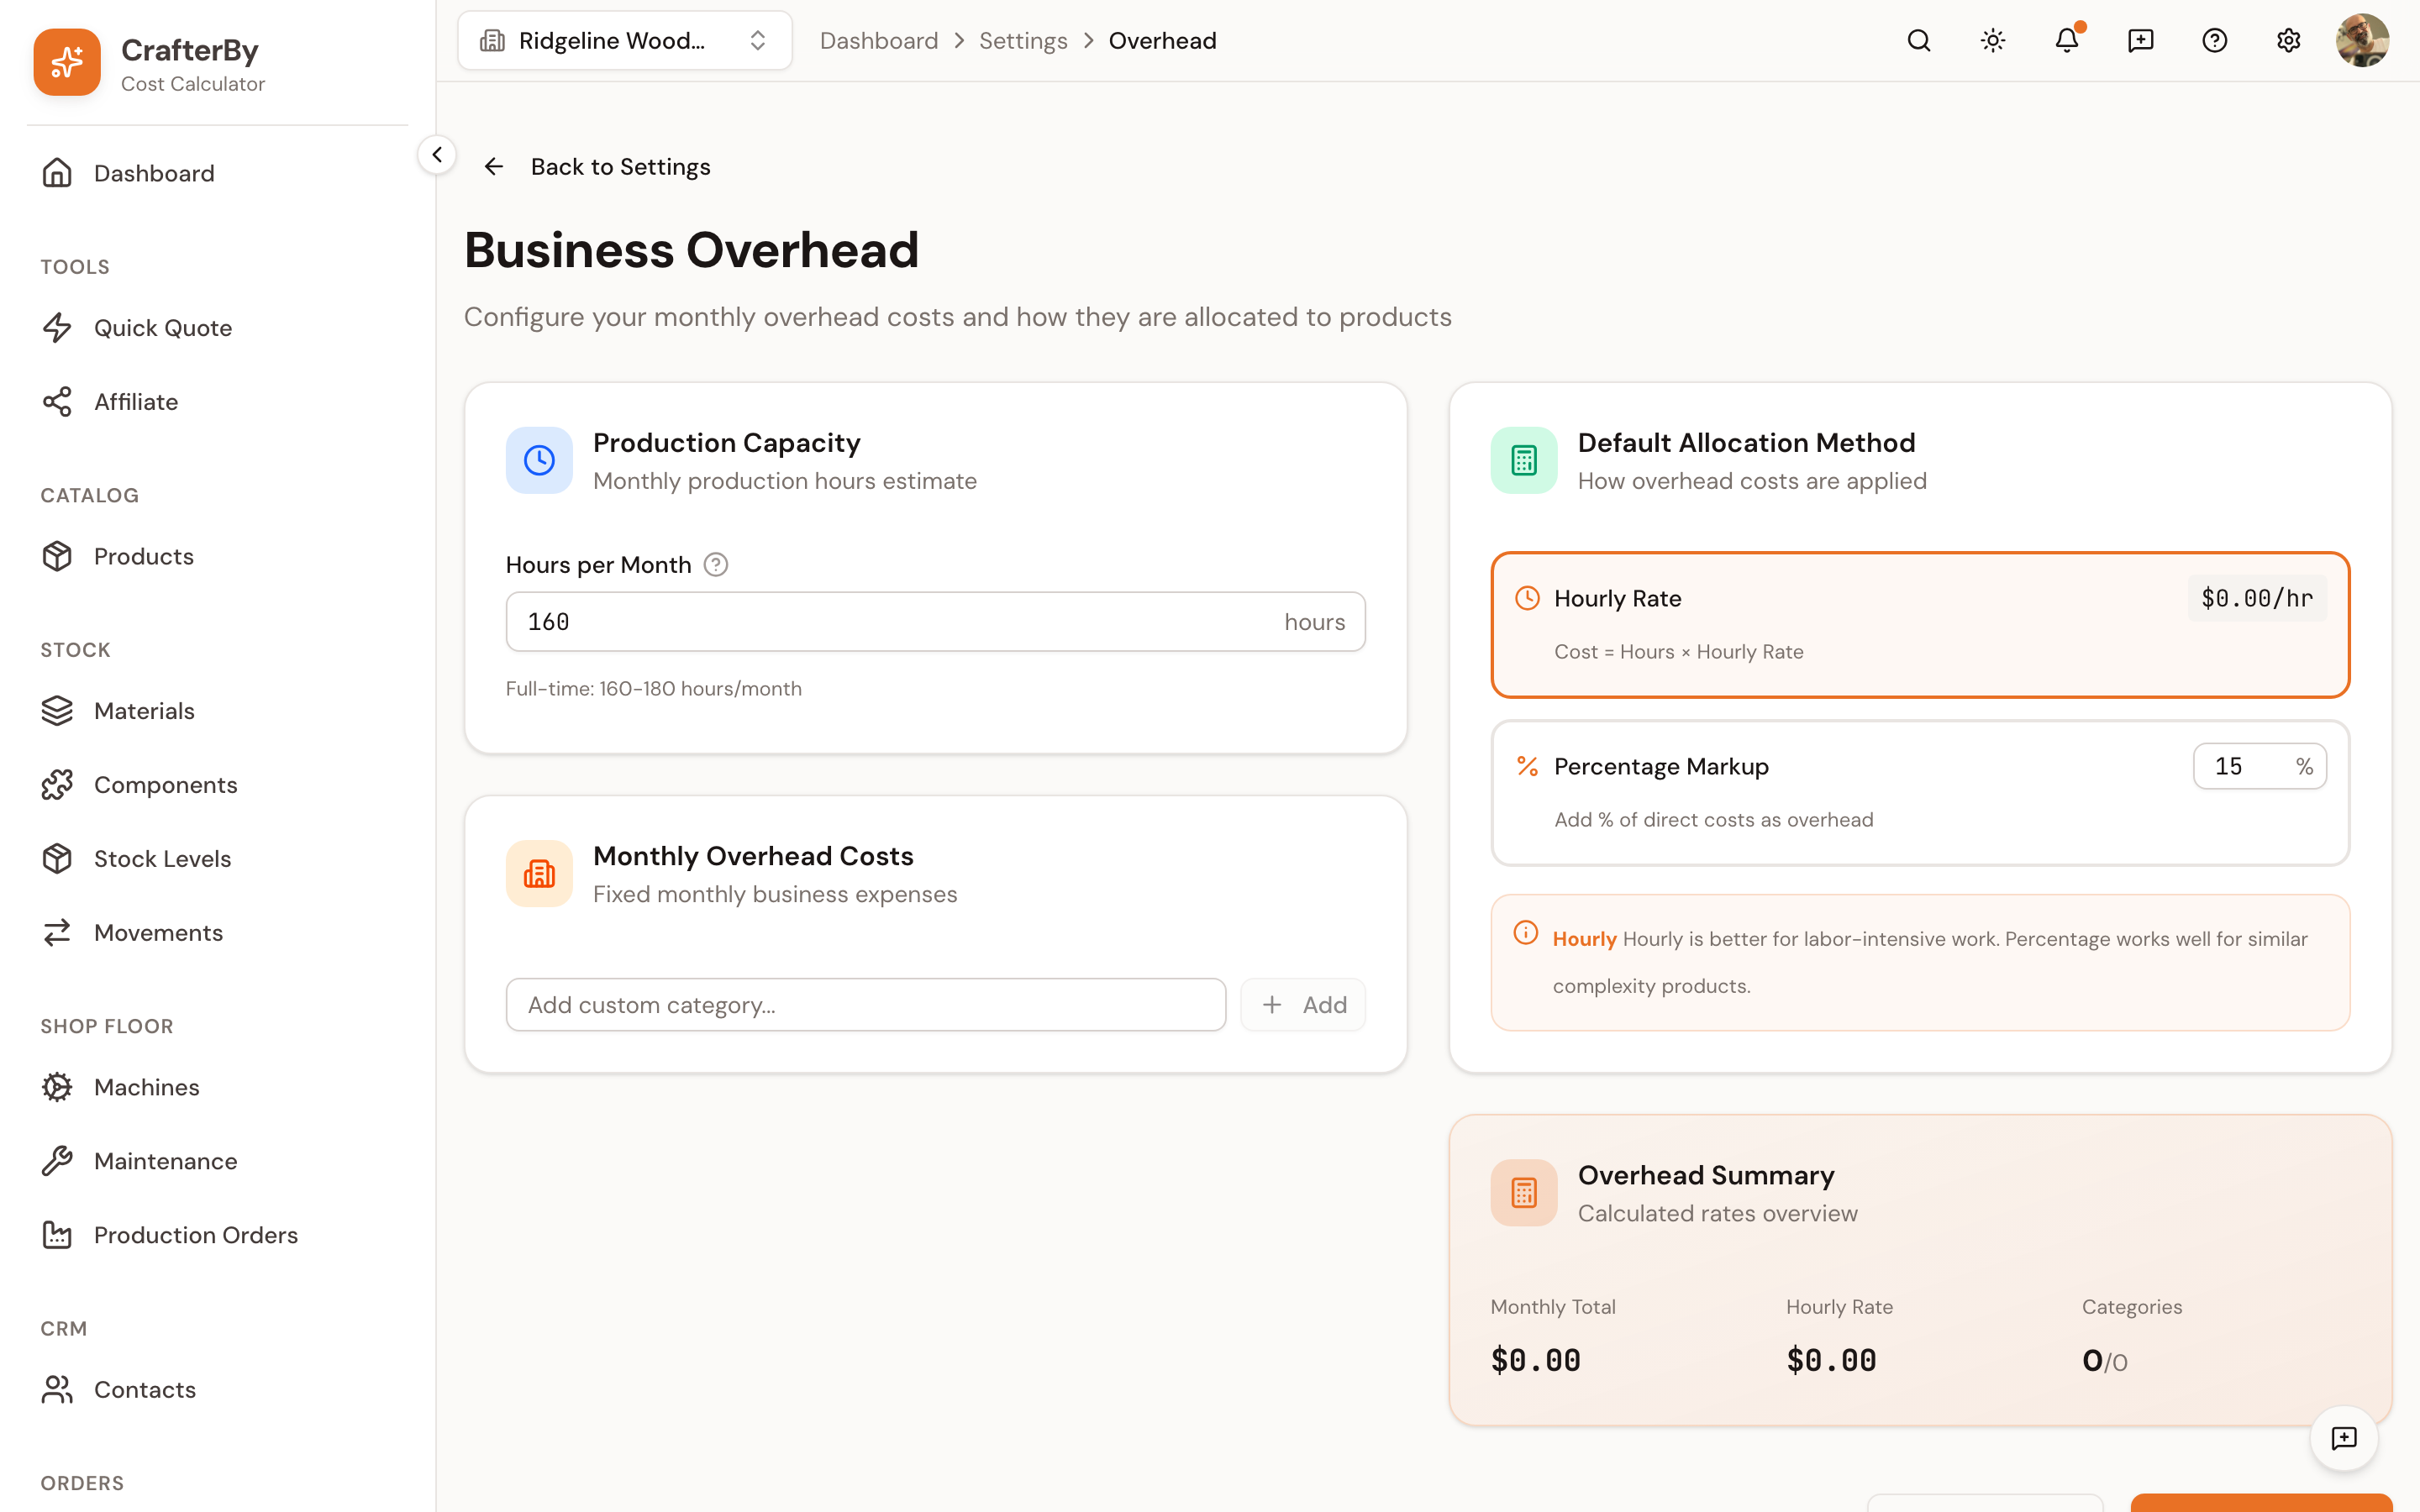Screen dimensions: 2420x1512
Task: Click the Maintenance wrench icon
Action: point(57,1161)
